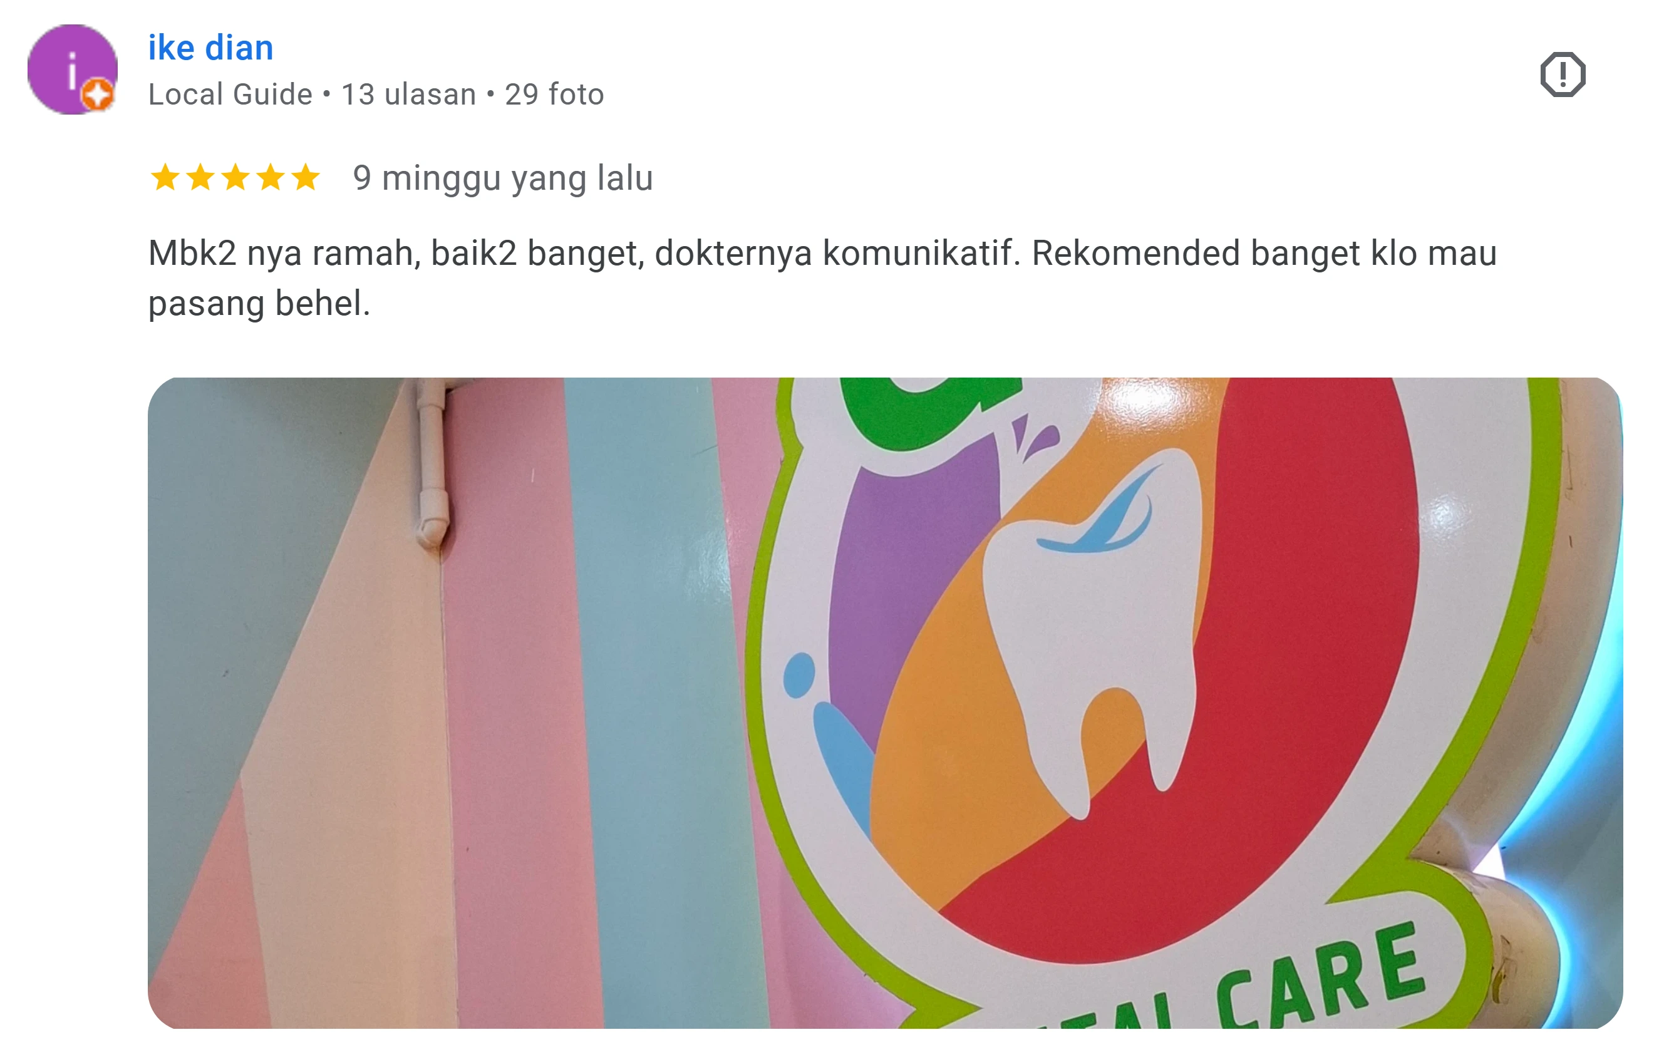The image size is (1659, 1062).
Task: Open the purple 'i' profile avatar
Action: pyautogui.click(x=73, y=69)
